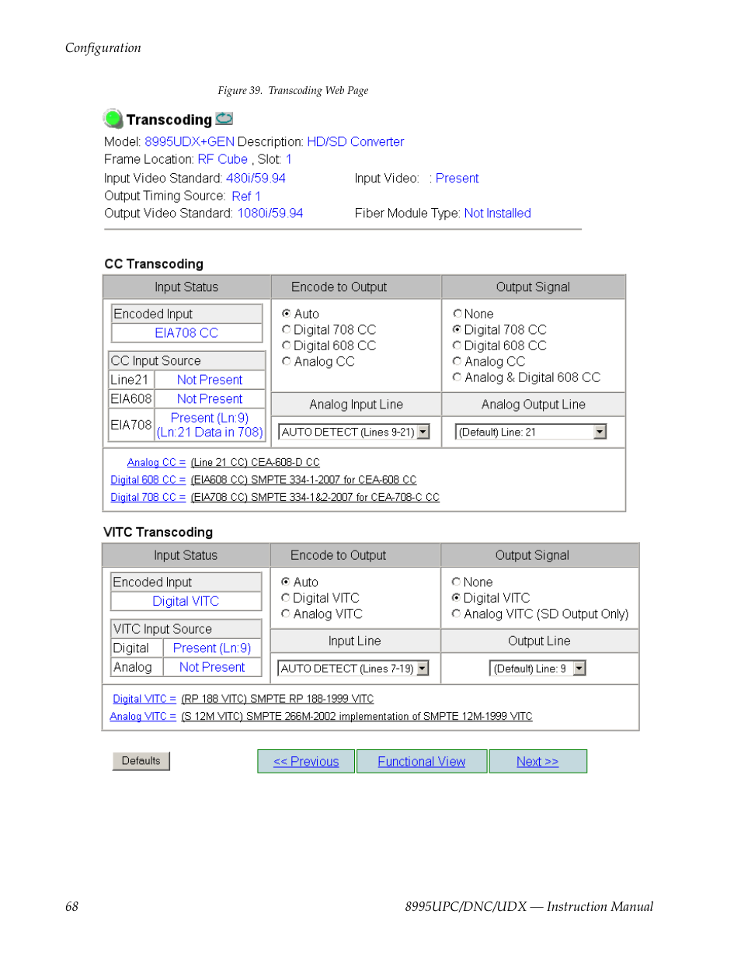
Task: Click the EIA708 CC encoded input value
Action: [186, 333]
